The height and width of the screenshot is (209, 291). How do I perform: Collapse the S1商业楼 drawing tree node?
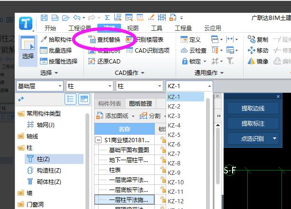(98, 140)
